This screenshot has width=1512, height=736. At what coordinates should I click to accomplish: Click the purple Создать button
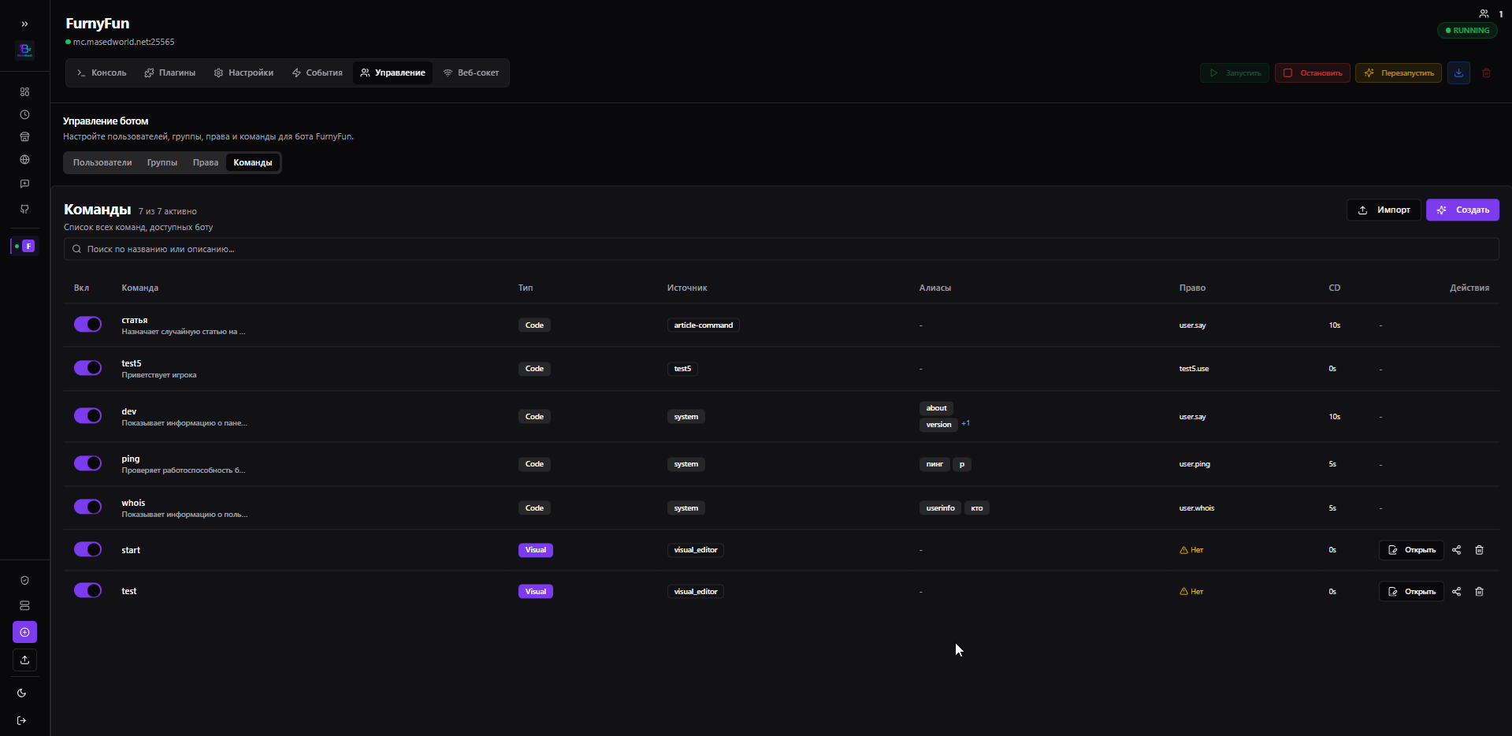click(1462, 210)
